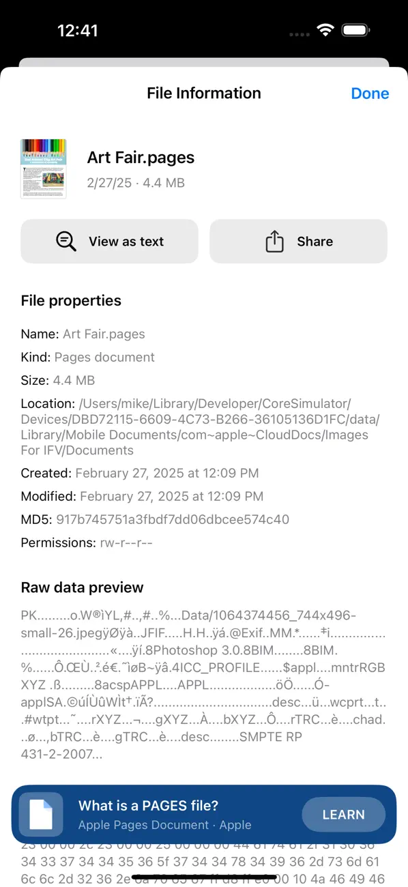This screenshot has width=408, height=887.
Task: Select View as text
Action: [109, 241]
